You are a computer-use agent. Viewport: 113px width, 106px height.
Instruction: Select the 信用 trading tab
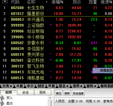tap(9, 92)
